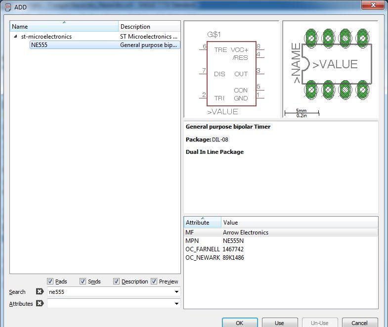Toggle the Preview checkbox
Screen dimensions: 388x327
154,281
